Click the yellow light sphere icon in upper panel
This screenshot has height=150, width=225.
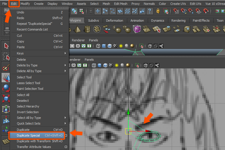pyautogui.click(x=121, y=46)
